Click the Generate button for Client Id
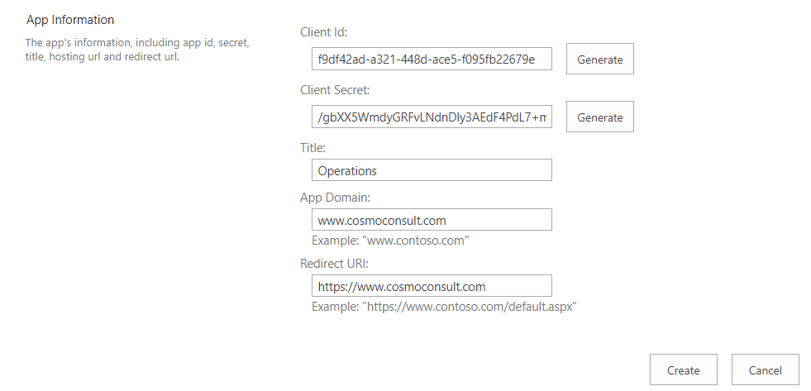The image size is (811, 391). point(599,60)
